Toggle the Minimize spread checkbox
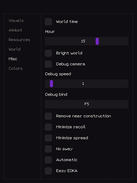The height and width of the screenshot is (183, 137). 49,138
